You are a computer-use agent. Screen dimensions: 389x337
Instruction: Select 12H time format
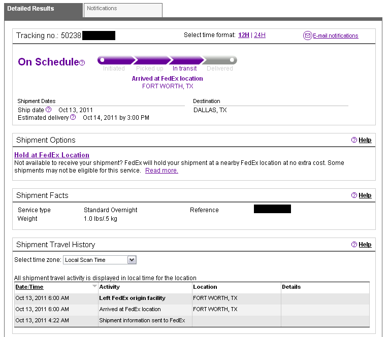(244, 35)
